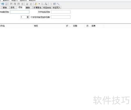
Task: Open the 标签命名 tab
Action: (x=47, y=8)
